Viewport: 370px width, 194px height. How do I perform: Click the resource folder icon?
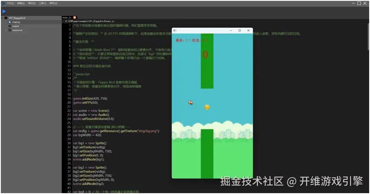(10, 30)
